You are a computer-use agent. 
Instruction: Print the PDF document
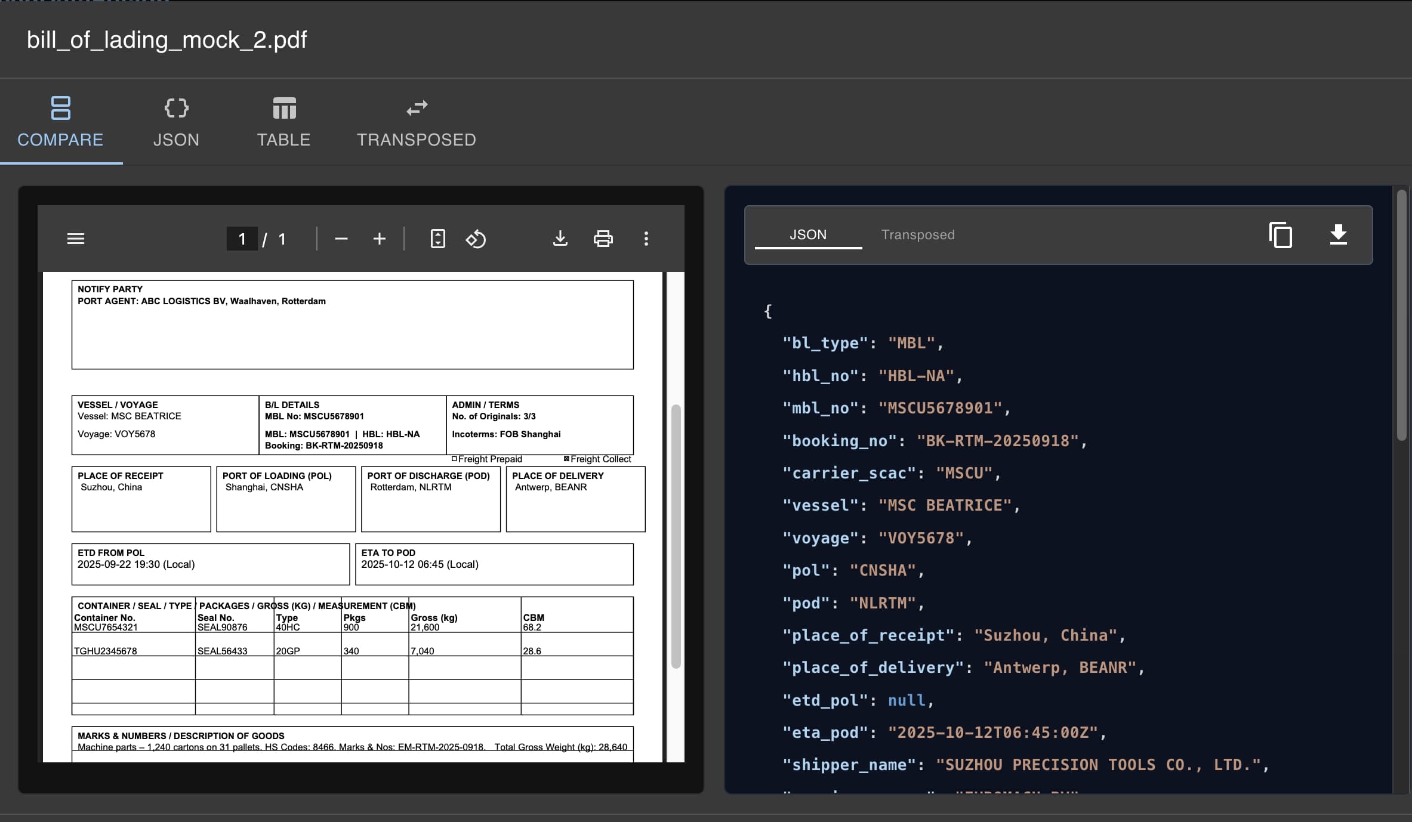(603, 239)
